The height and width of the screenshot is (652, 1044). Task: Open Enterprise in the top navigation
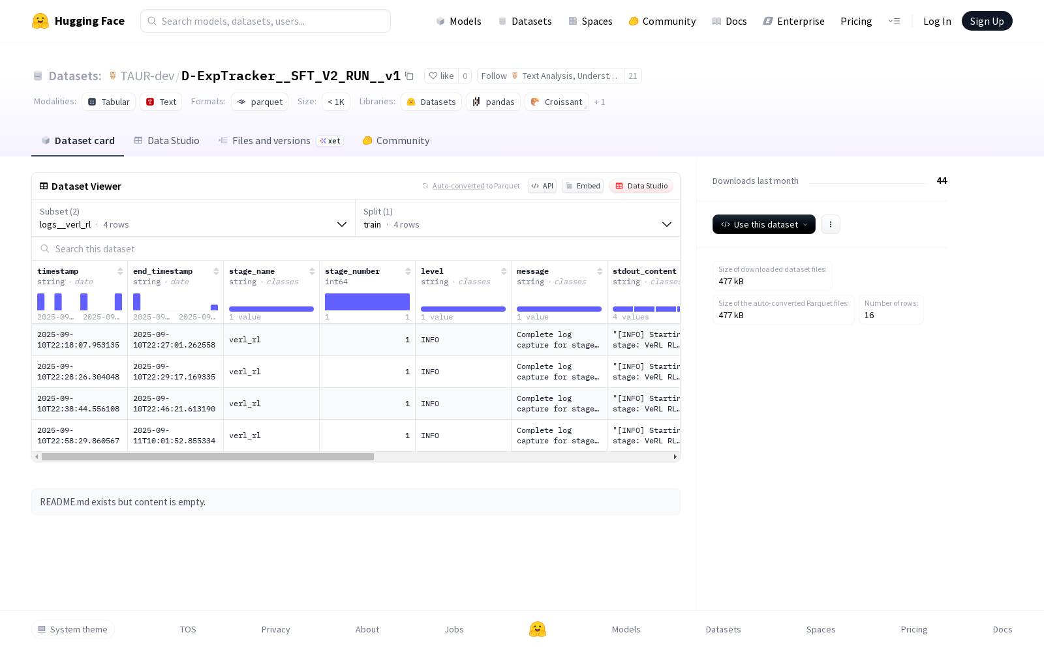794,21
